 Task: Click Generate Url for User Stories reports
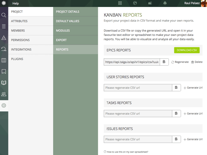pos(193,88)
